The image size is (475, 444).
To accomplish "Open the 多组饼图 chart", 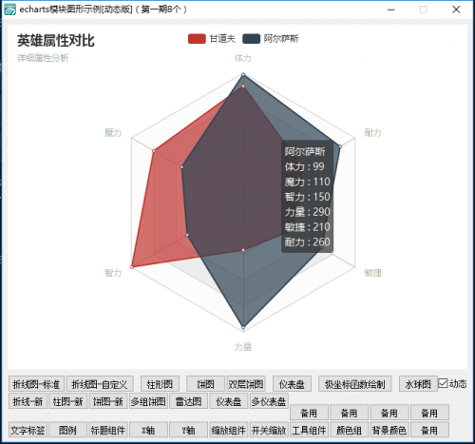I will point(148,401).
